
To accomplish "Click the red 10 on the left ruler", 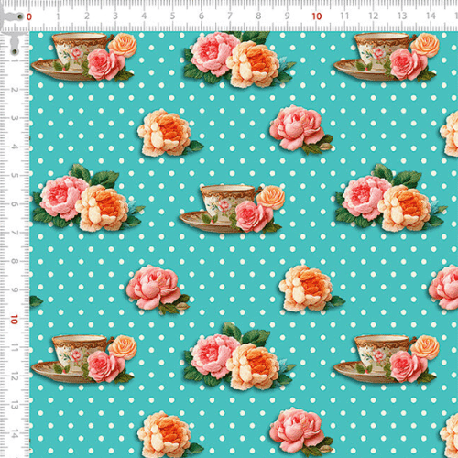I will pos(14,320).
